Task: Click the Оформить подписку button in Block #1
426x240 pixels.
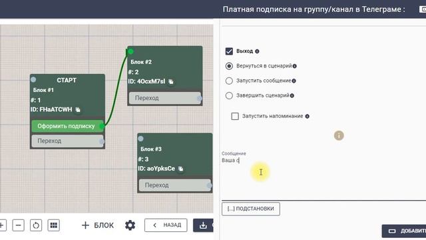Action: tap(67, 126)
